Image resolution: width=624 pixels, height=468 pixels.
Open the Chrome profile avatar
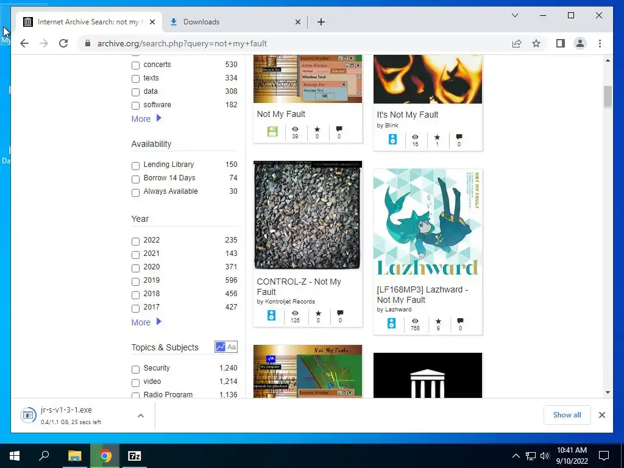point(580,43)
